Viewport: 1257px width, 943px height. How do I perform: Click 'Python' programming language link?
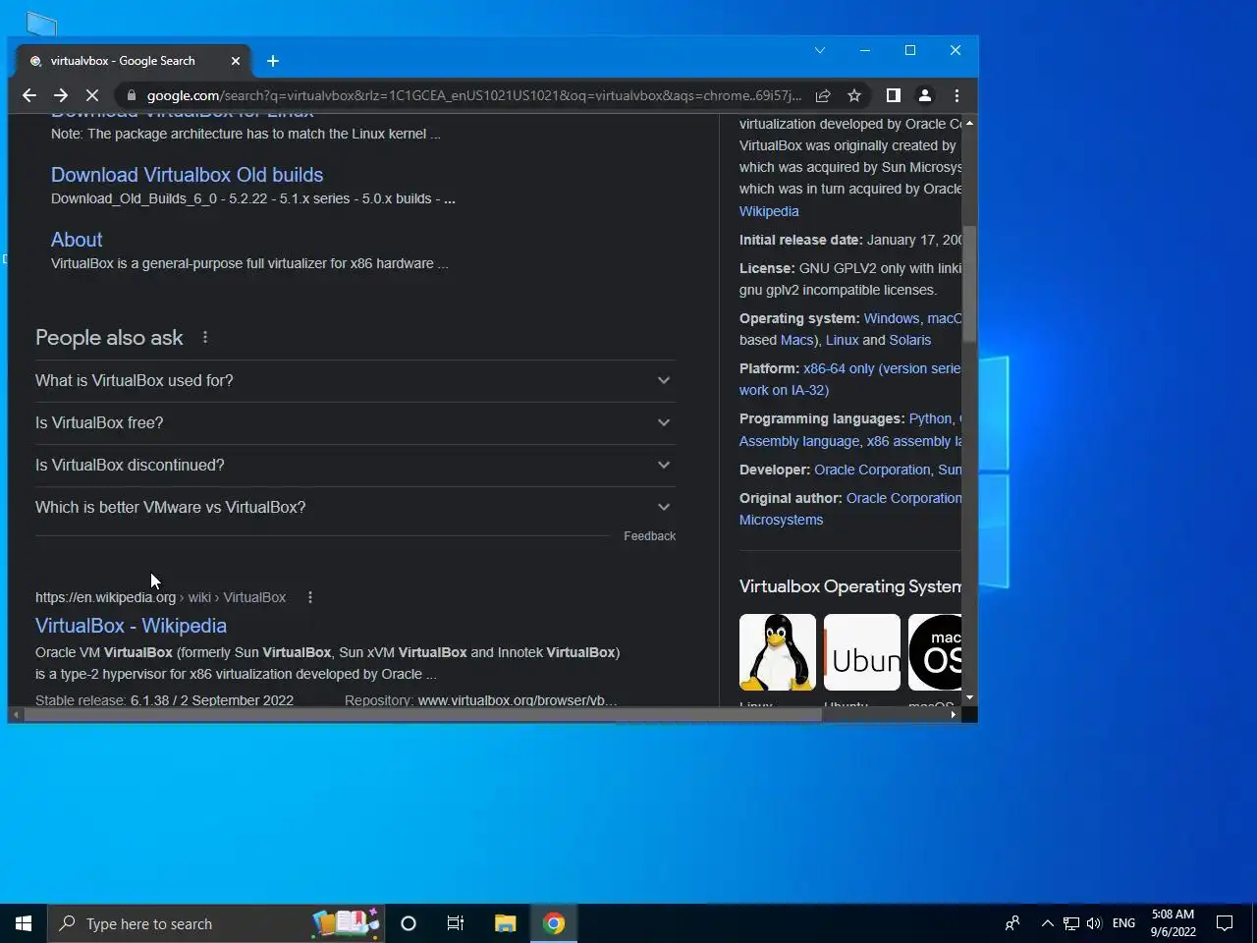tap(930, 418)
